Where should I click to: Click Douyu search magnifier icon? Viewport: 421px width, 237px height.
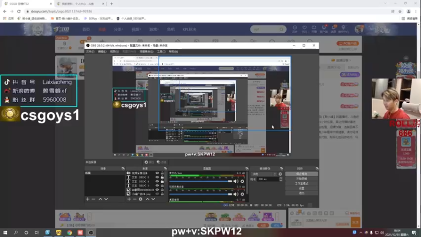tap(281, 29)
